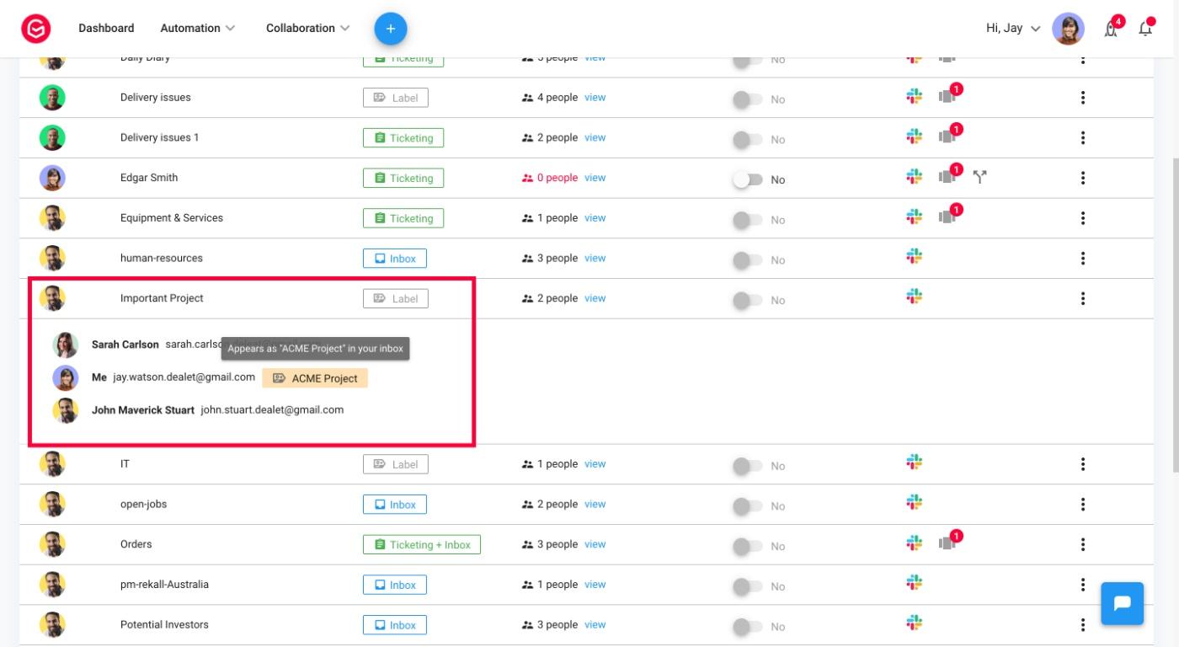
Task: Toggle the switch in Delivery issues row
Action: tap(747, 99)
